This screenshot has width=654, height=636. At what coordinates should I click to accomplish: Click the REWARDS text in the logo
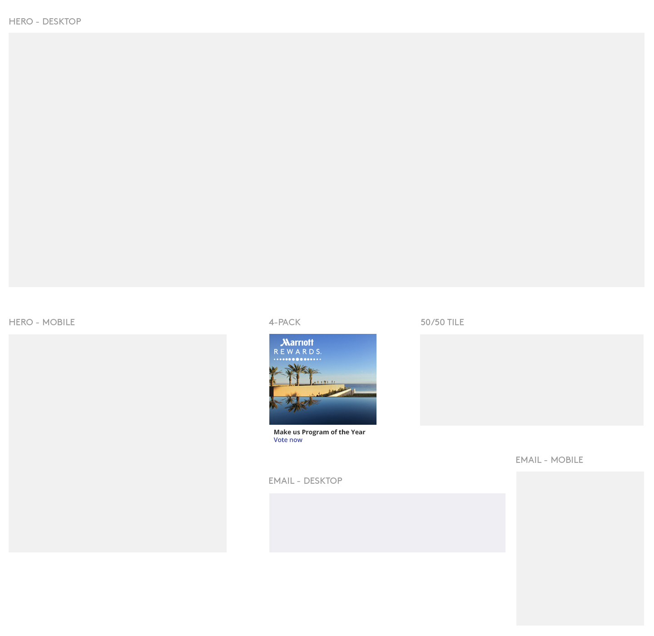tap(297, 352)
